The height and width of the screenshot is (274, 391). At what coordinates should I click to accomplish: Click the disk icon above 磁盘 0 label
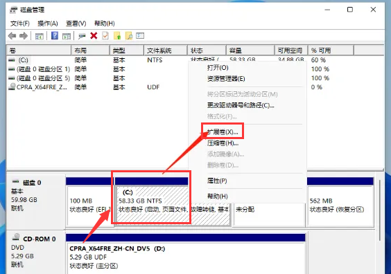point(16,181)
